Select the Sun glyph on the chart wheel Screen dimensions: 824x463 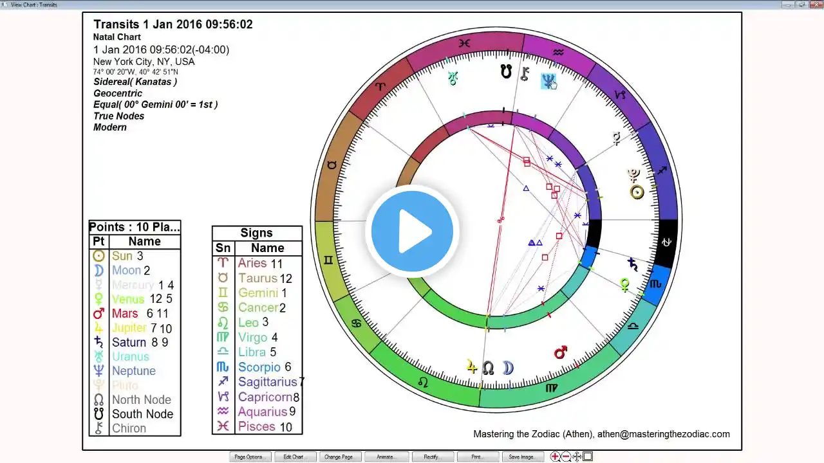(x=637, y=192)
